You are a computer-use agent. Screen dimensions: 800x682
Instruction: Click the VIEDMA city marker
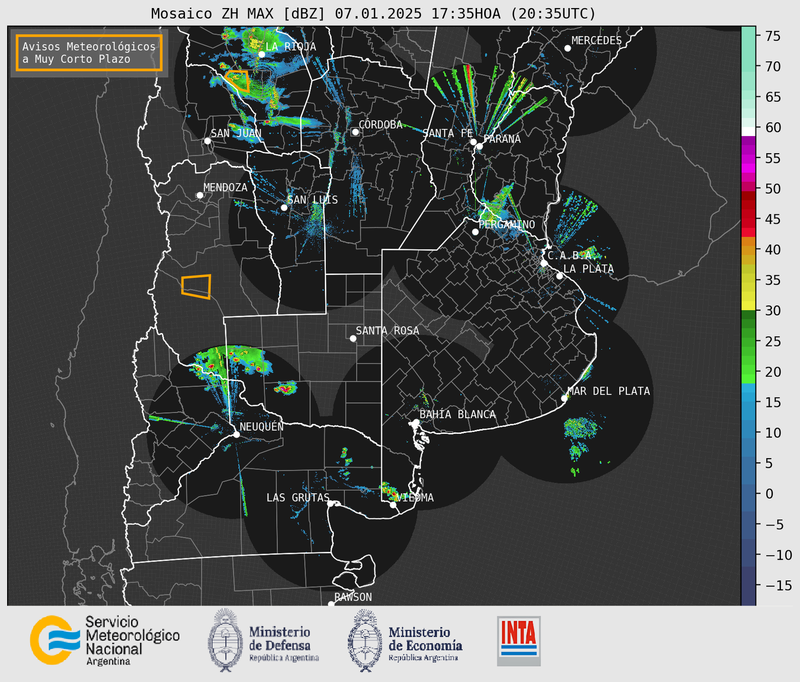point(393,505)
